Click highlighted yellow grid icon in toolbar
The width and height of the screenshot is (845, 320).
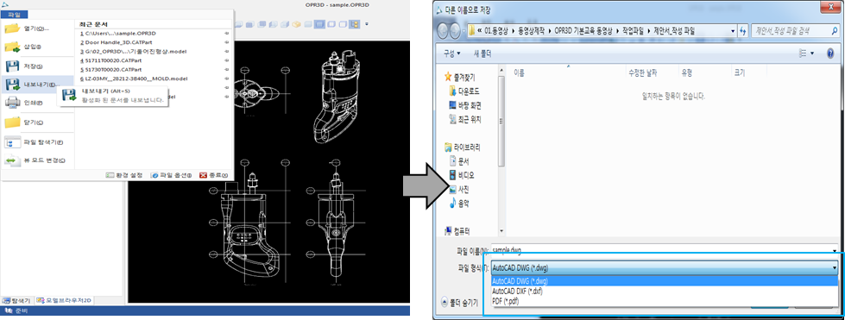click(x=355, y=24)
